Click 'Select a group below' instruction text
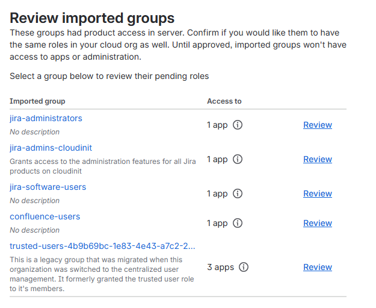The image size is (376, 308). coord(109,76)
